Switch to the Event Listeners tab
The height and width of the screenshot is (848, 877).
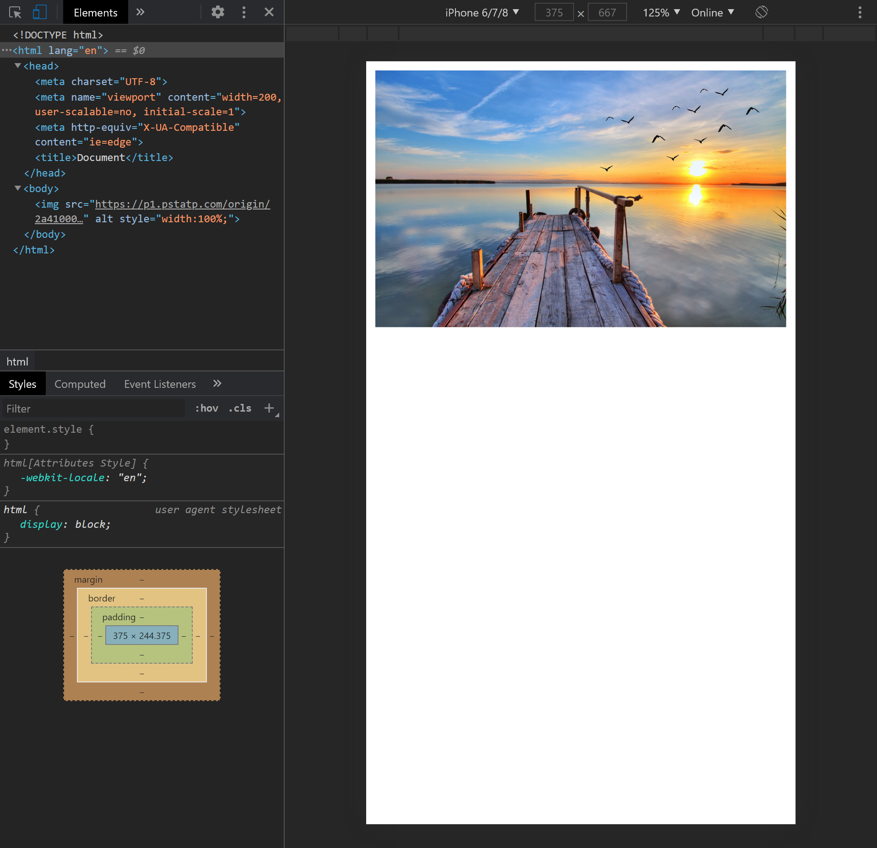pyautogui.click(x=160, y=384)
